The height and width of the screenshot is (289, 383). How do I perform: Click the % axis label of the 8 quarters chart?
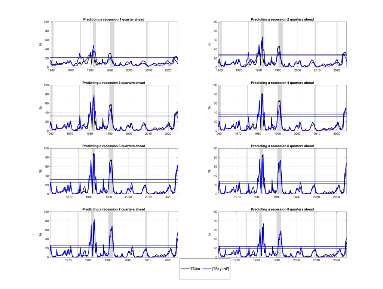[x=209, y=234]
